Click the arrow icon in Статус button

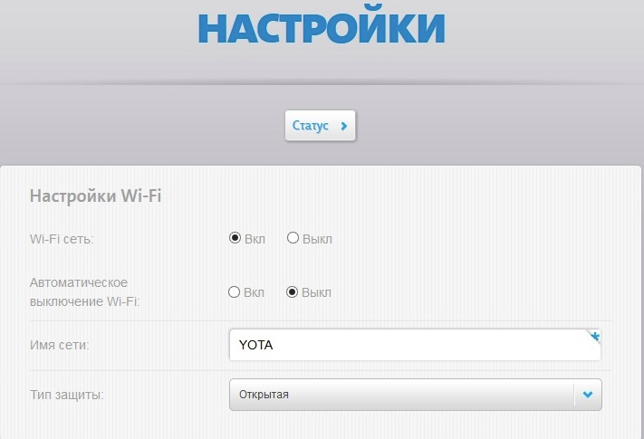(x=344, y=126)
